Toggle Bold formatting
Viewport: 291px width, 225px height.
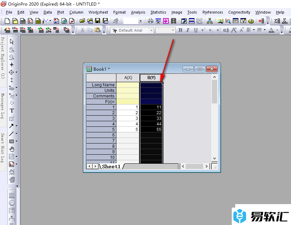click(180, 30)
